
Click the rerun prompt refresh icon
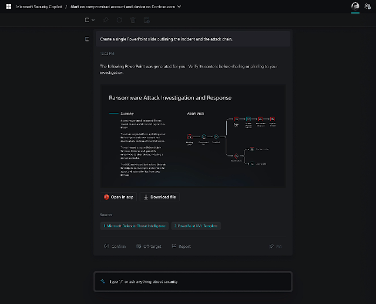tap(119, 20)
